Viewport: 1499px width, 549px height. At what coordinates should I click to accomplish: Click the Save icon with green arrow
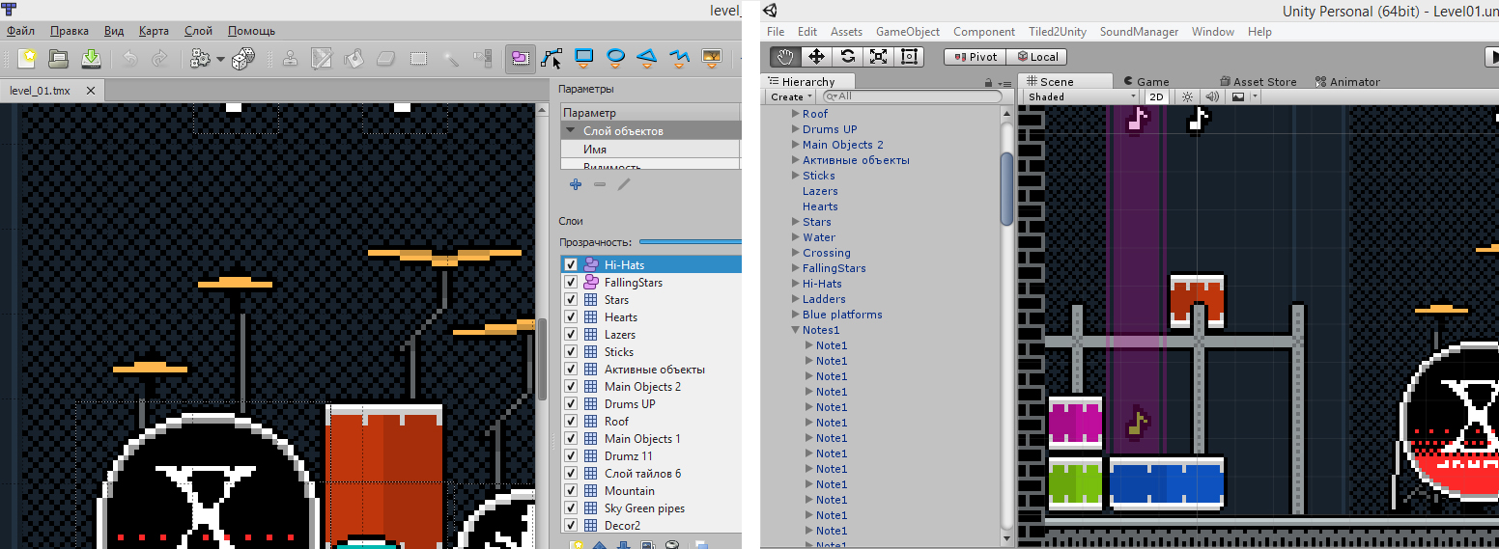click(x=91, y=59)
